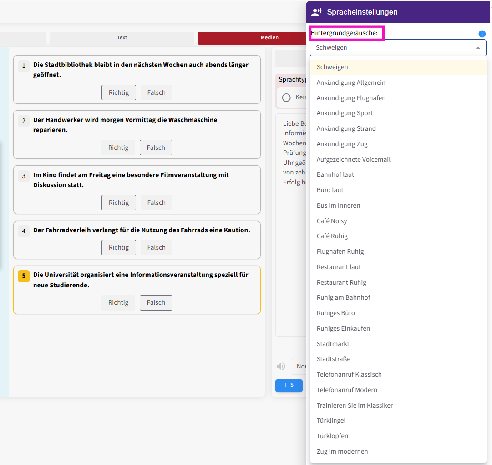
Task: Select Telefonanruf Modern option
Action: coord(347,390)
